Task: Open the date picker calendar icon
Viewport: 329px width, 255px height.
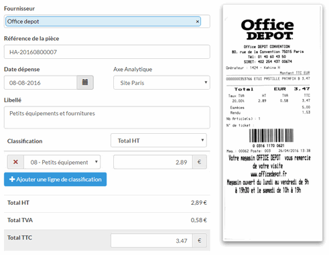Action: [x=85, y=82]
